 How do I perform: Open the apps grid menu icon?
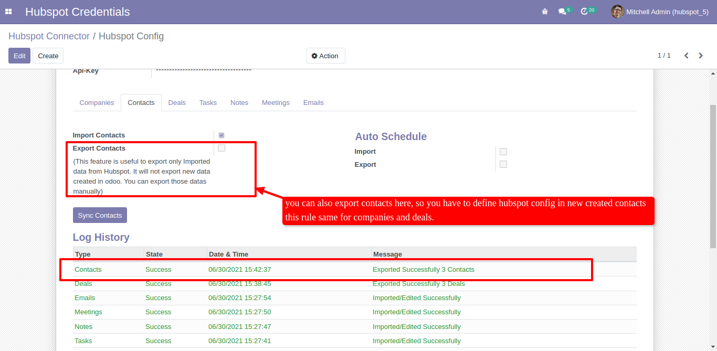(x=8, y=12)
